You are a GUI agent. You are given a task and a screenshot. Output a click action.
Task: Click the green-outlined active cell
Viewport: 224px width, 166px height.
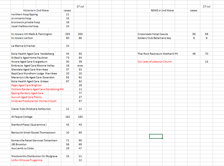[x=156, y=136]
